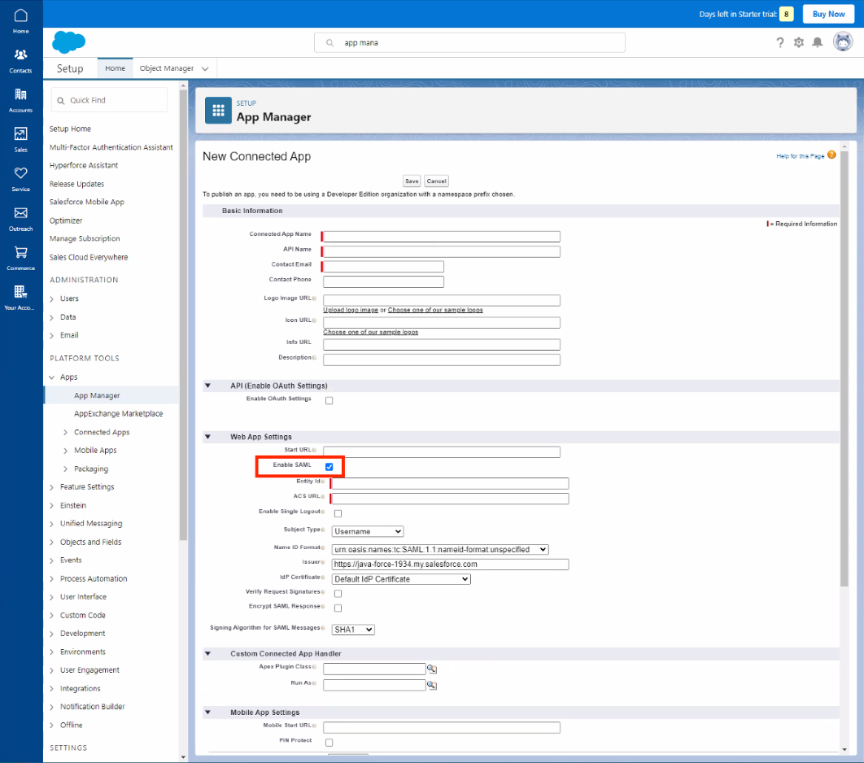Image resolution: width=864 pixels, height=763 pixels.
Task: Open Service heart icon in navigation bar
Action: (21, 173)
